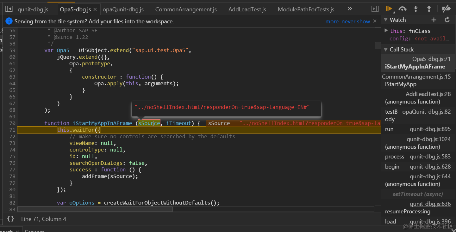Image resolution: width=456 pixels, height=232 pixels.
Task: Resume script execution in debugger
Action: pos(389,9)
